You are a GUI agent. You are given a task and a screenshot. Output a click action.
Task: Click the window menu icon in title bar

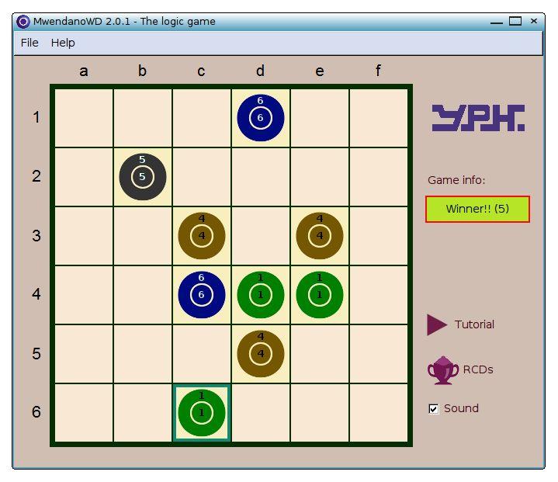pyautogui.click(x=23, y=22)
